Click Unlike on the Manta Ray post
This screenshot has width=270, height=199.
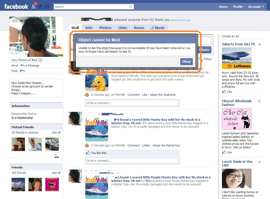tap(146, 145)
